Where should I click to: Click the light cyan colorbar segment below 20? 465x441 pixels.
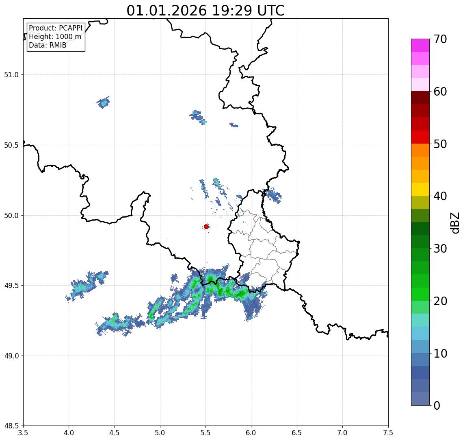pyautogui.click(x=420, y=320)
